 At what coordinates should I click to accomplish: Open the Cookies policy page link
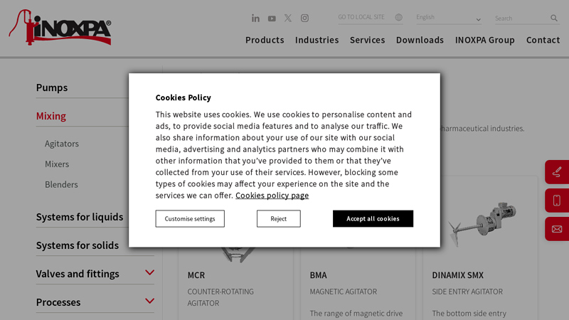pos(272,196)
